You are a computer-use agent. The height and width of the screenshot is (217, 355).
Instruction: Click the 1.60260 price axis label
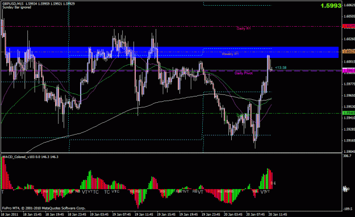pos(349,39)
